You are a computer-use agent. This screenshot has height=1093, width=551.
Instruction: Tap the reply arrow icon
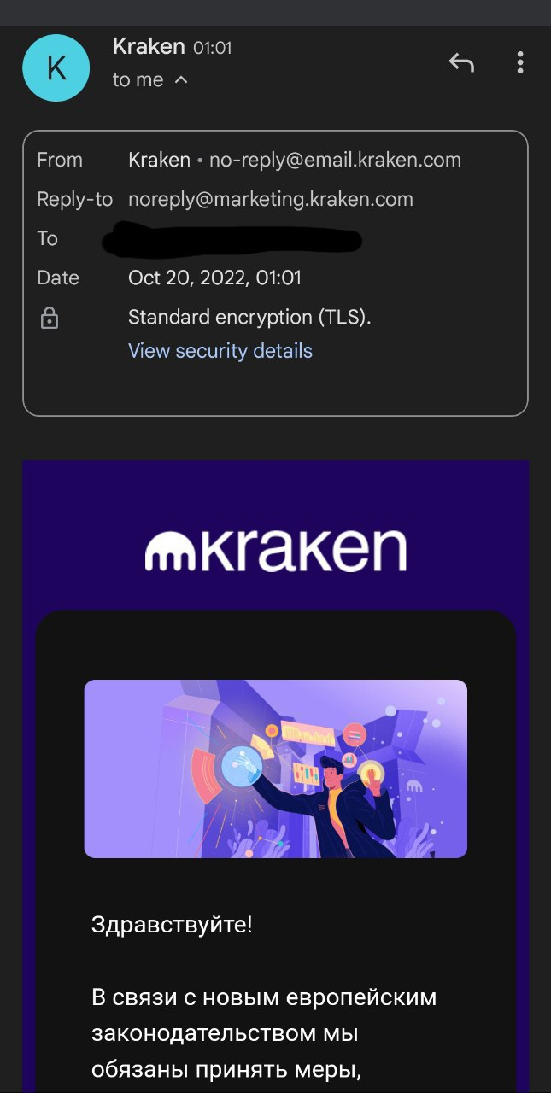(x=461, y=62)
